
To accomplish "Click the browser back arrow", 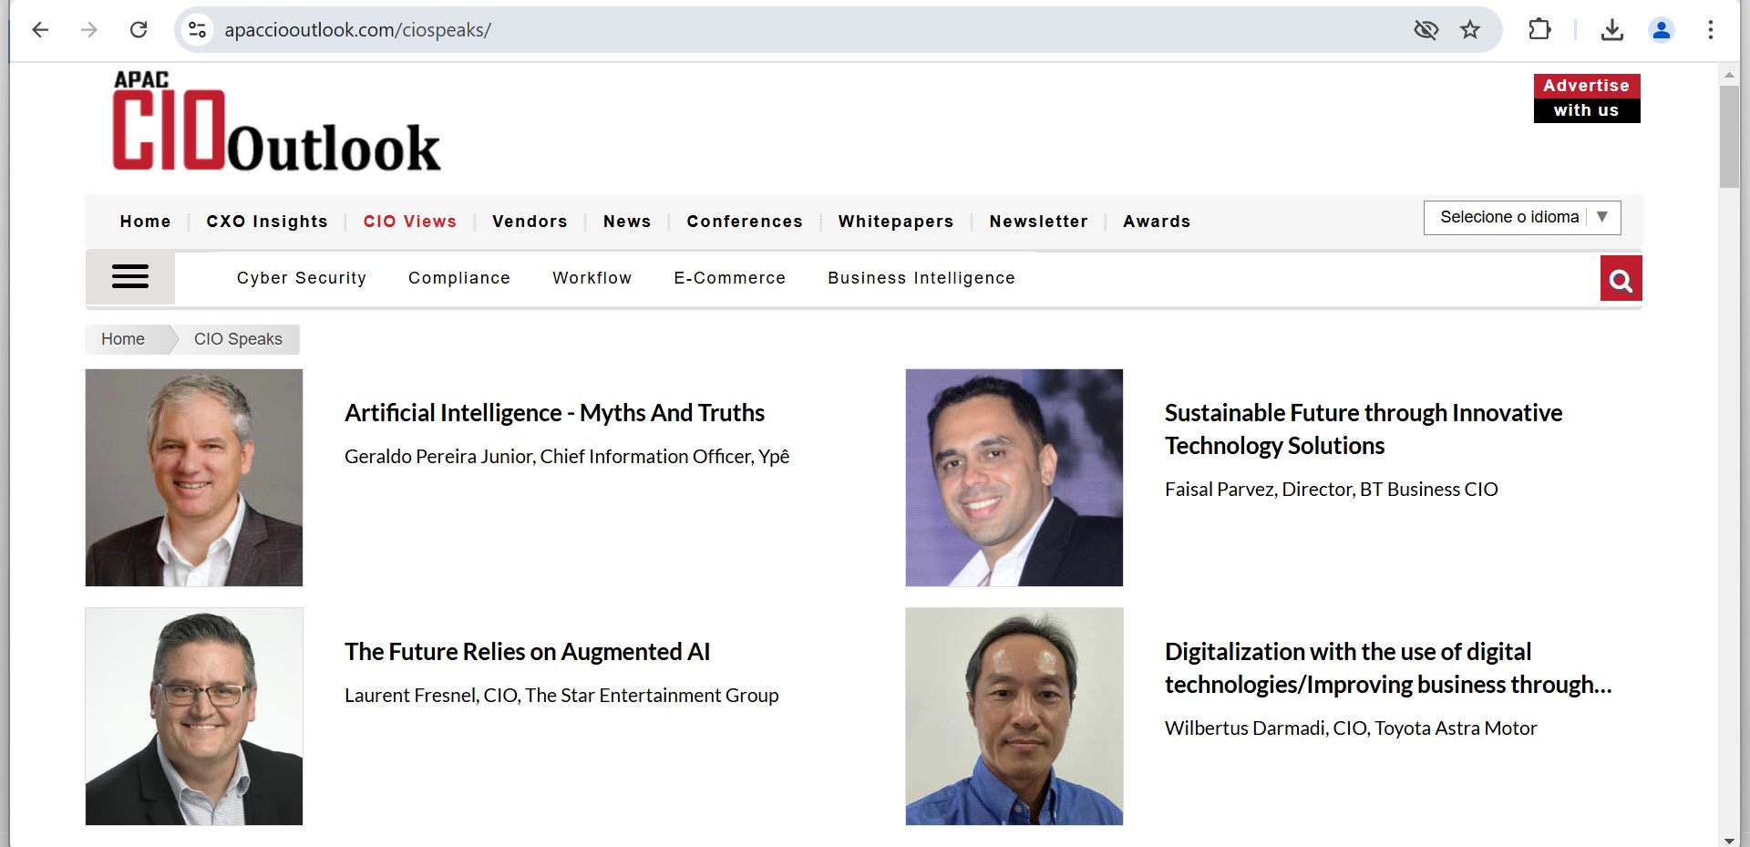I will coord(40,30).
